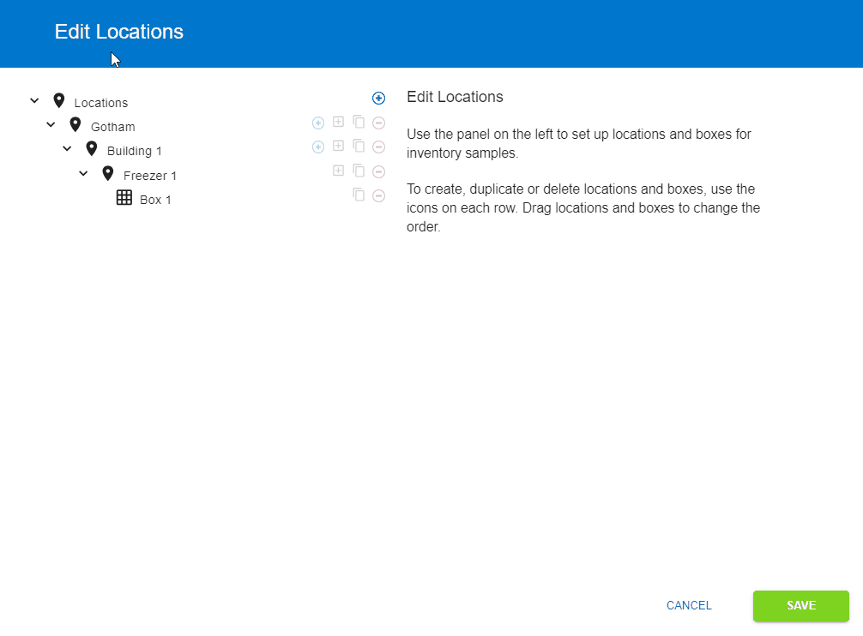Image resolution: width=863 pixels, height=636 pixels.
Task: Duplicate Box 1
Action: click(359, 195)
